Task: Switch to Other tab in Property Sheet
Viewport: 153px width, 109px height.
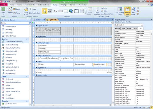Action: coord(135,29)
